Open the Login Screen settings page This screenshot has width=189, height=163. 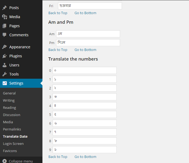(13, 144)
